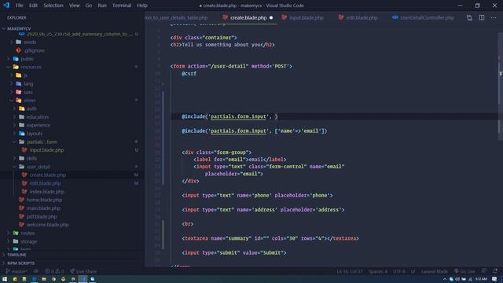Image resolution: width=503 pixels, height=283 pixels.
Task: Click unsaved dot on create.blade.php tab
Action: coord(271,17)
